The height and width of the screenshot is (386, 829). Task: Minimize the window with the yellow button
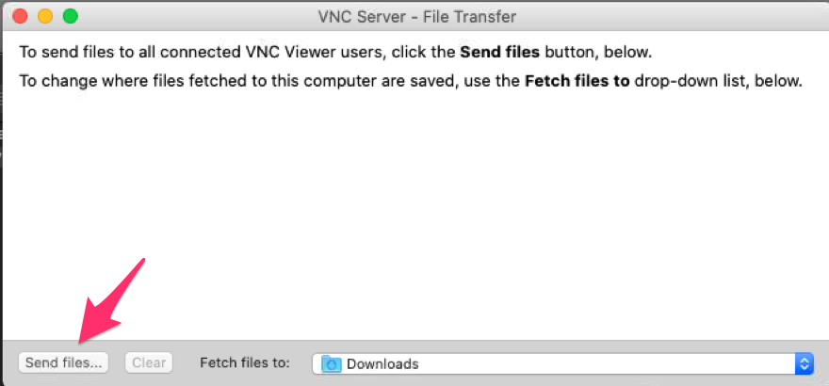coord(45,16)
